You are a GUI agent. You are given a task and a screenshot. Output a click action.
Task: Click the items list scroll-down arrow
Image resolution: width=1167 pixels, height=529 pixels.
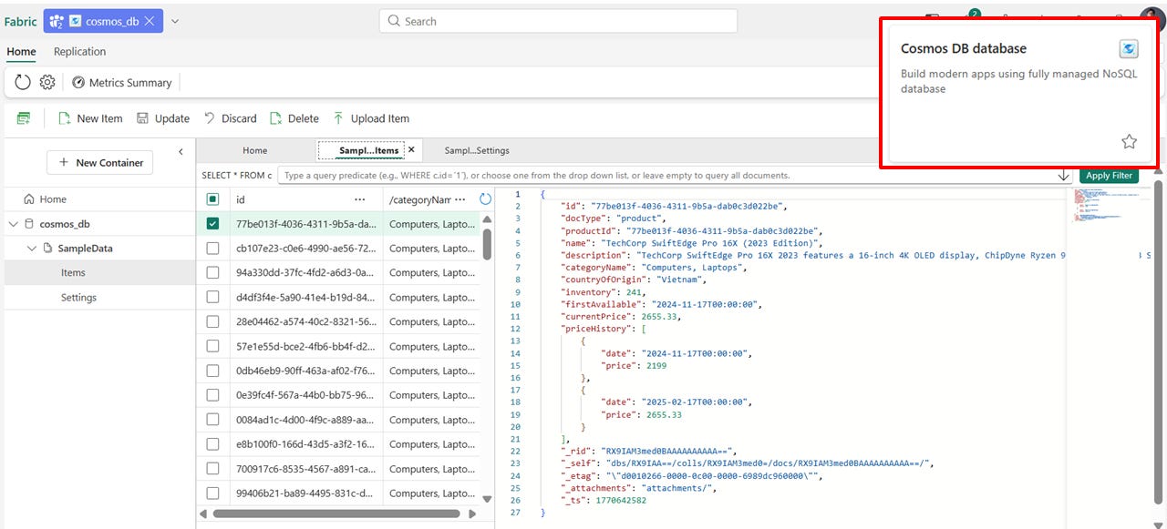point(487,499)
